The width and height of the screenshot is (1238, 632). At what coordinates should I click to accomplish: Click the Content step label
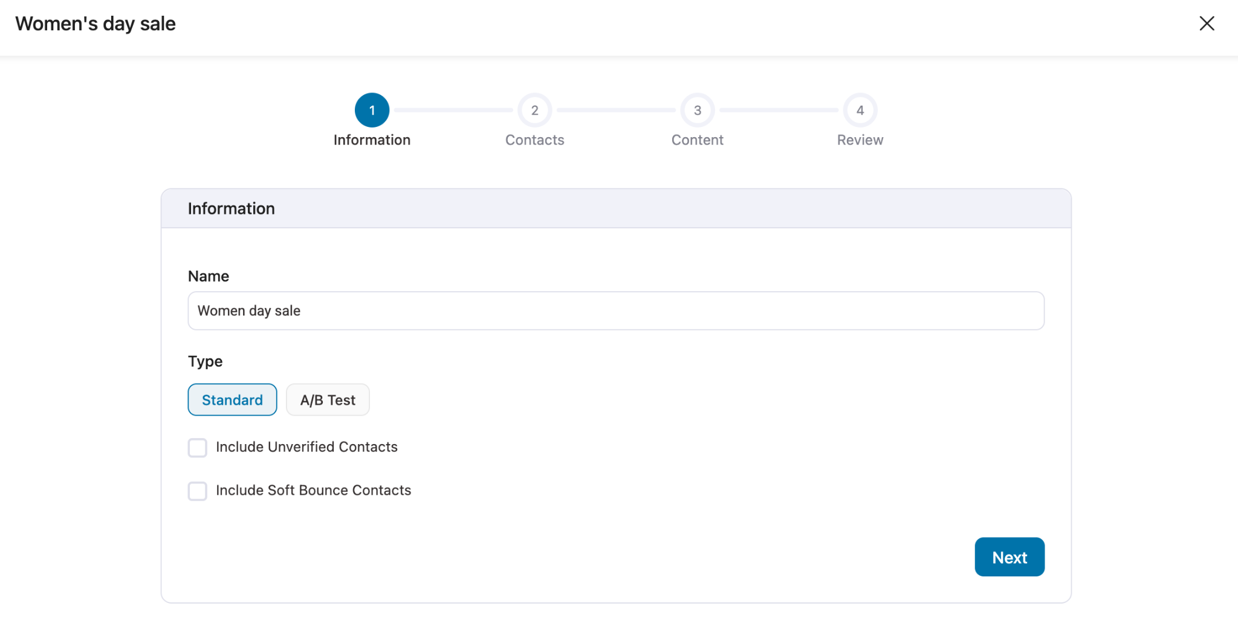point(697,140)
